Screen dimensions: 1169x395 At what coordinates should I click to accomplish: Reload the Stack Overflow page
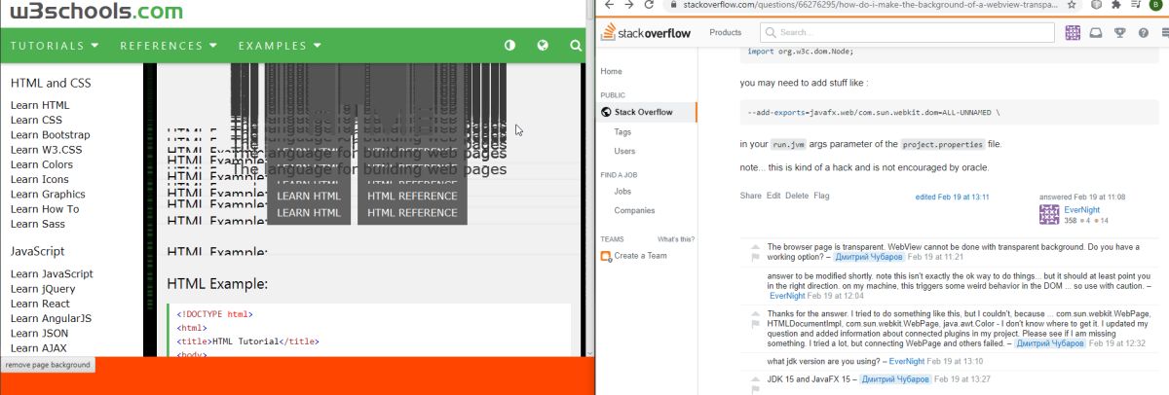pos(651,6)
